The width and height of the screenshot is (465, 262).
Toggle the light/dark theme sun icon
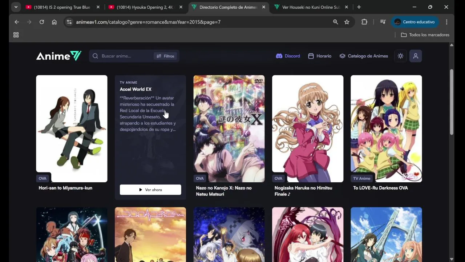[x=400, y=56]
